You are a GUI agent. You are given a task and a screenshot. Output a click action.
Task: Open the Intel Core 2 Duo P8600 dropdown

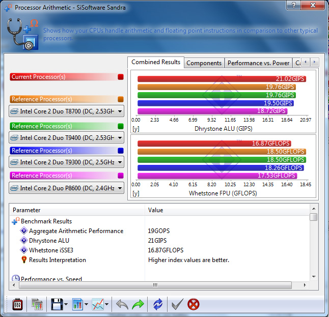[x=66, y=188]
